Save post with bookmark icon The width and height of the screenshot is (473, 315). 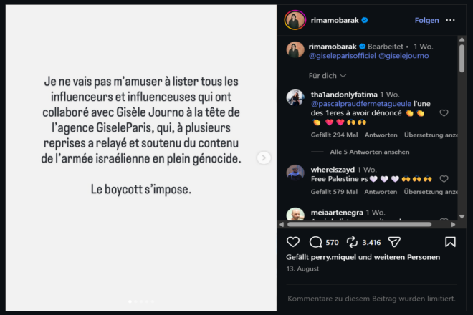pyautogui.click(x=450, y=242)
